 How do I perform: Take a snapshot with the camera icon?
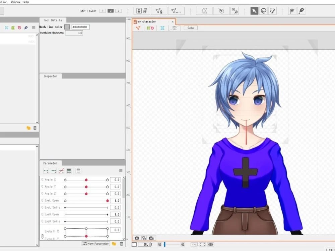tap(137, 238)
